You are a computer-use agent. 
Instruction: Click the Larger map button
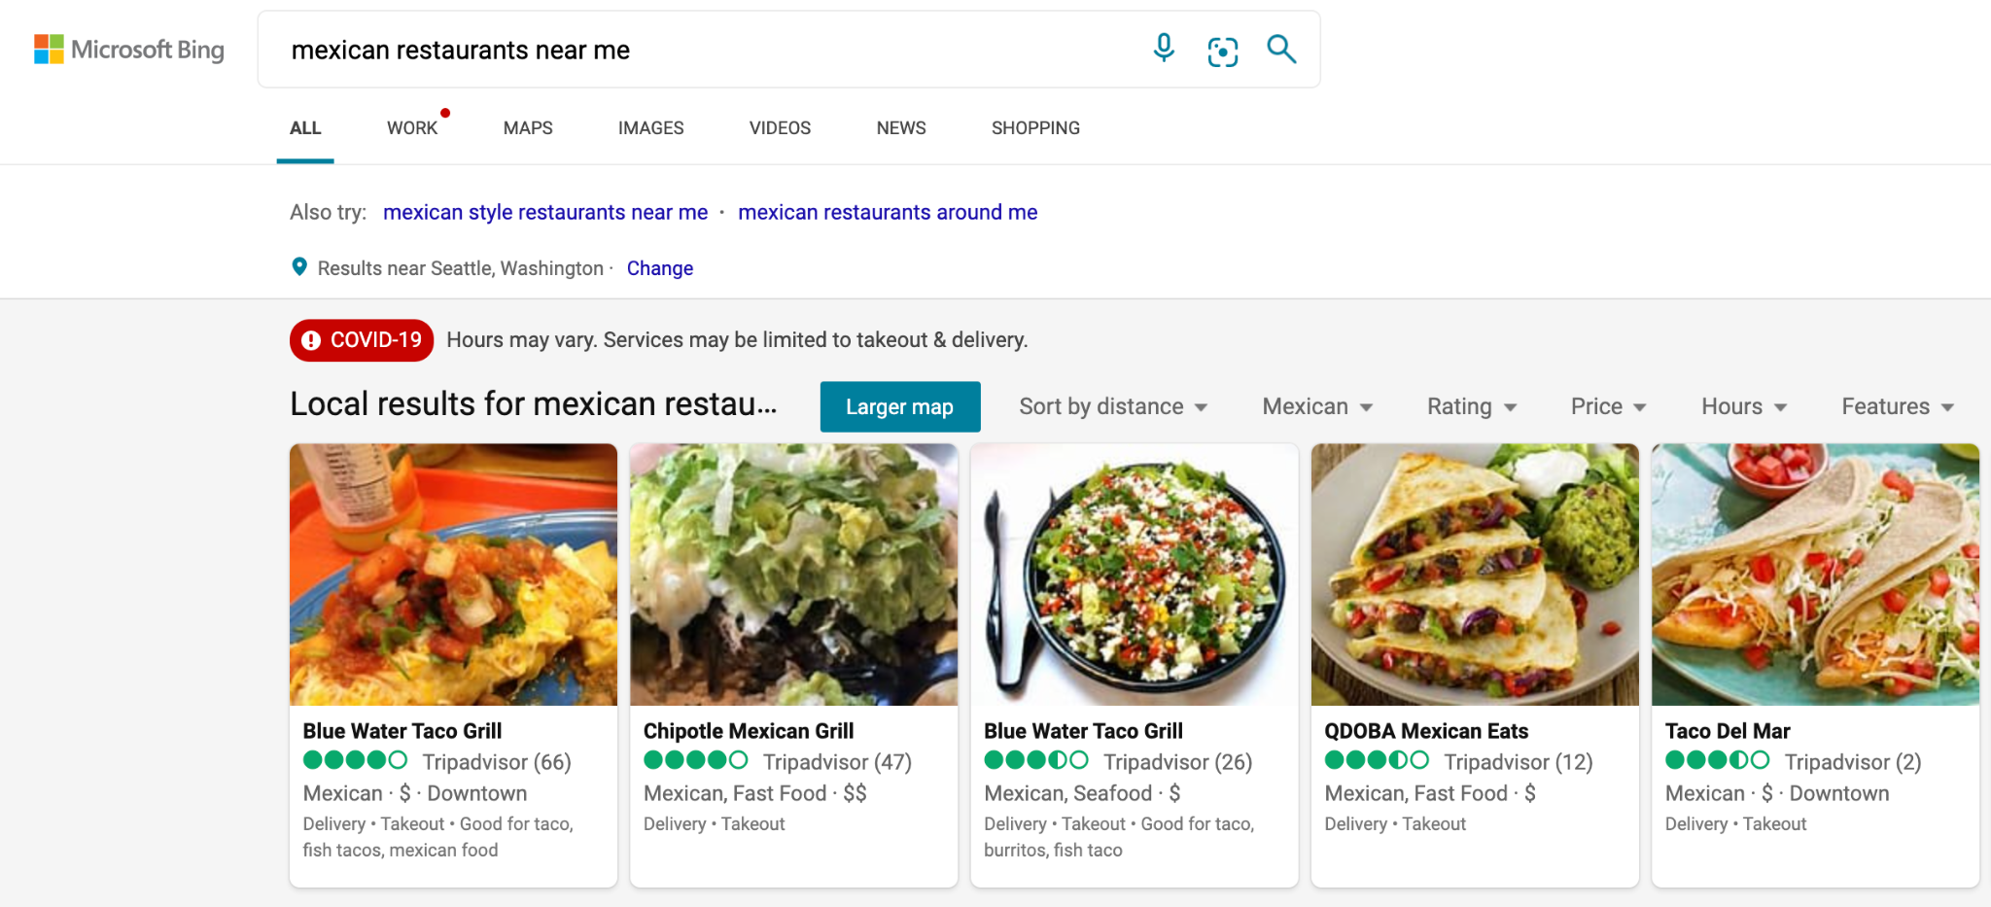[x=900, y=406]
